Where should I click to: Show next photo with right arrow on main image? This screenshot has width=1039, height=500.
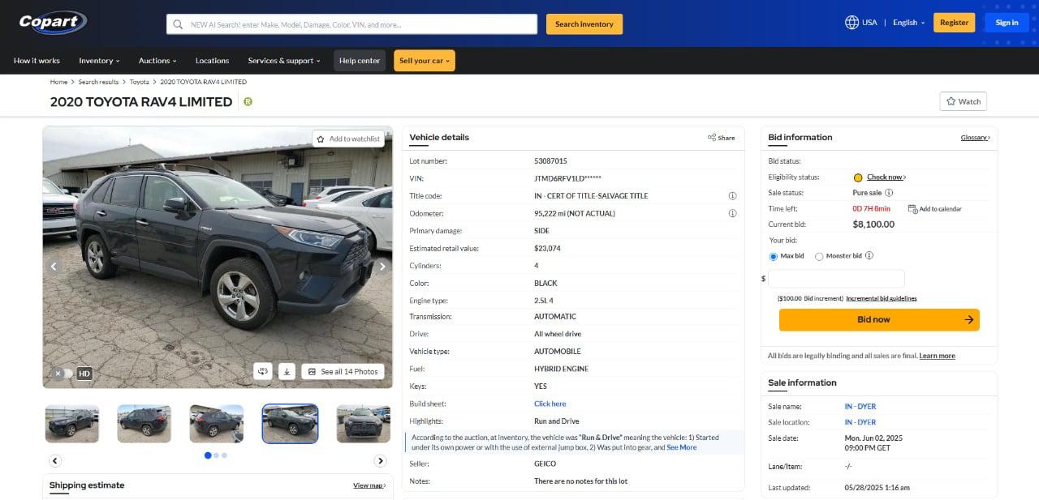[382, 266]
